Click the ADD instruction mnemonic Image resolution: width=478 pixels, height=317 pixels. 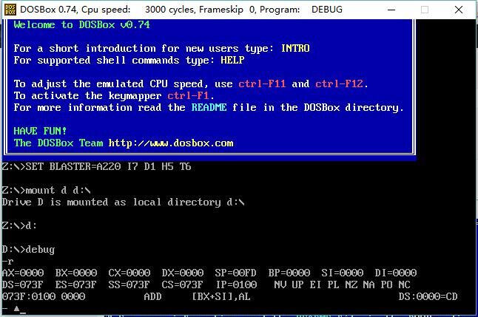pos(152,296)
